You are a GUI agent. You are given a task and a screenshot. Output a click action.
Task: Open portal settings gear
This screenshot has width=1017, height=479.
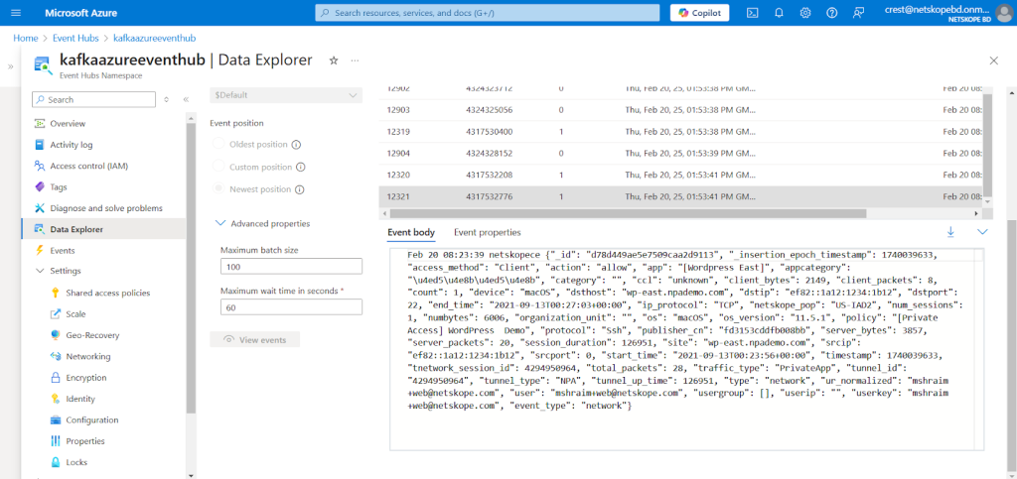[805, 13]
